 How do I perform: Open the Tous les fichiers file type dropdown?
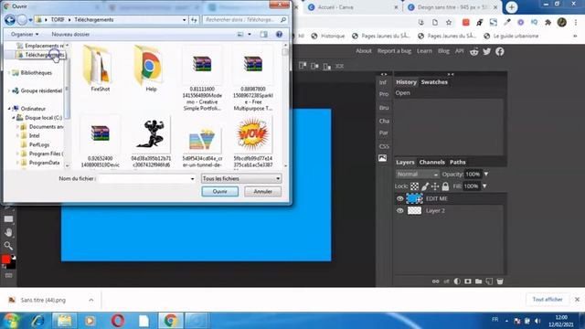click(x=241, y=179)
